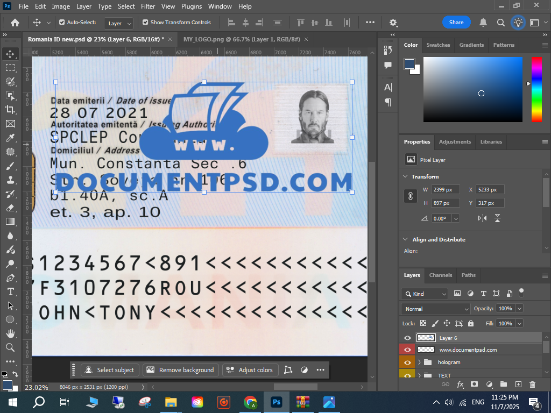Screen dimensions: 551x413
Task: Select the Rectangular Marquee tool
Action: click(x=10, y=68)
